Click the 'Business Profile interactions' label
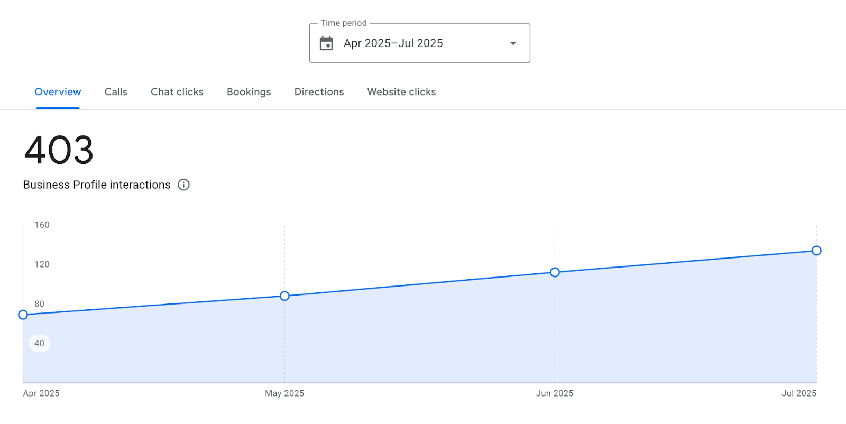This screenshot has height=424, width=846. [x=97, y=185]
